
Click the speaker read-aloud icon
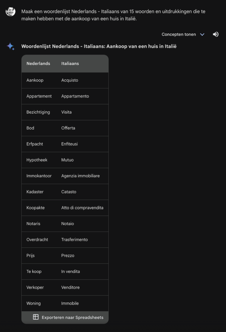(216, 34)
